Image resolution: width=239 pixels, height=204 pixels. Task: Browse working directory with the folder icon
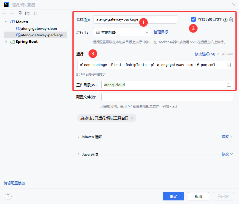click(229, 85)
